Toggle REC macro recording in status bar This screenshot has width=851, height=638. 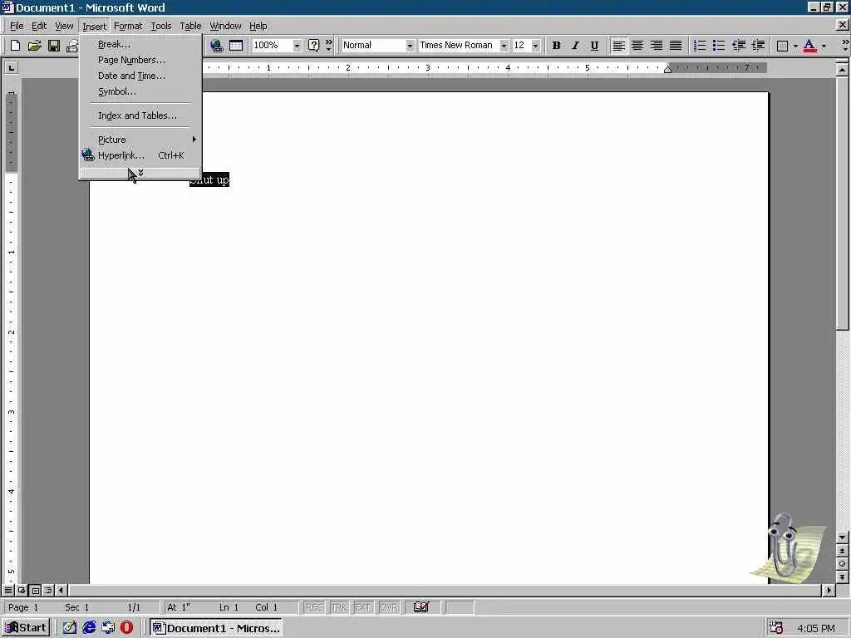point(314,607)
